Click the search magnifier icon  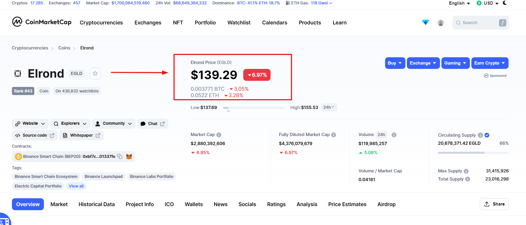(458, 23)
